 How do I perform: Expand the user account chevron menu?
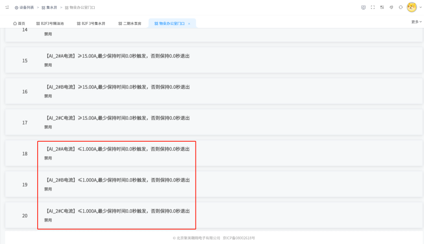tap(420, 7)
